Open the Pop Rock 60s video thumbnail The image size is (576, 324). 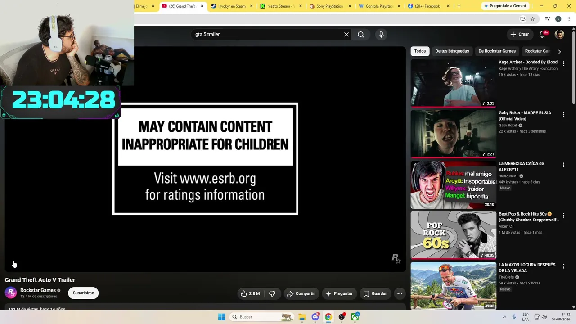(454, 235)
